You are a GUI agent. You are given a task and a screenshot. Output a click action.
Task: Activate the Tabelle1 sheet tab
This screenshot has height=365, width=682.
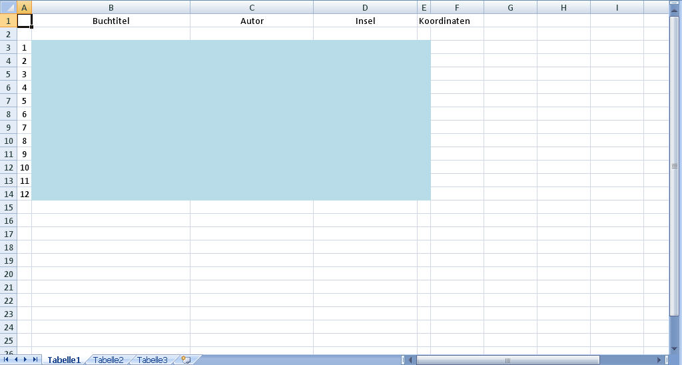pos(64,360)
